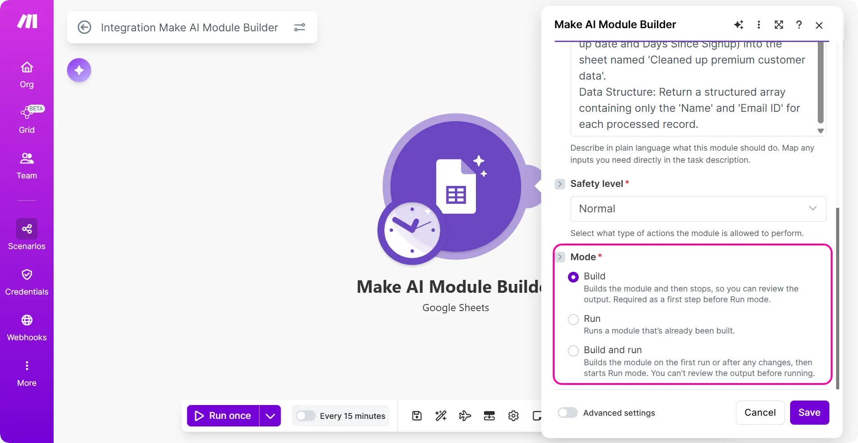Click the scenario title 'Integration Make AI Module Builder'
The image size is (858, 443).
[189, 27]
